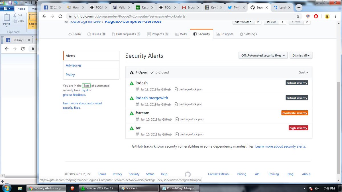Open the Dismiss all dropdown

pyautogui.click(x=301, y=55)
